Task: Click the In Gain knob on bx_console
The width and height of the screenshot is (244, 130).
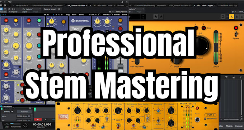Action: tap(97, 21)
